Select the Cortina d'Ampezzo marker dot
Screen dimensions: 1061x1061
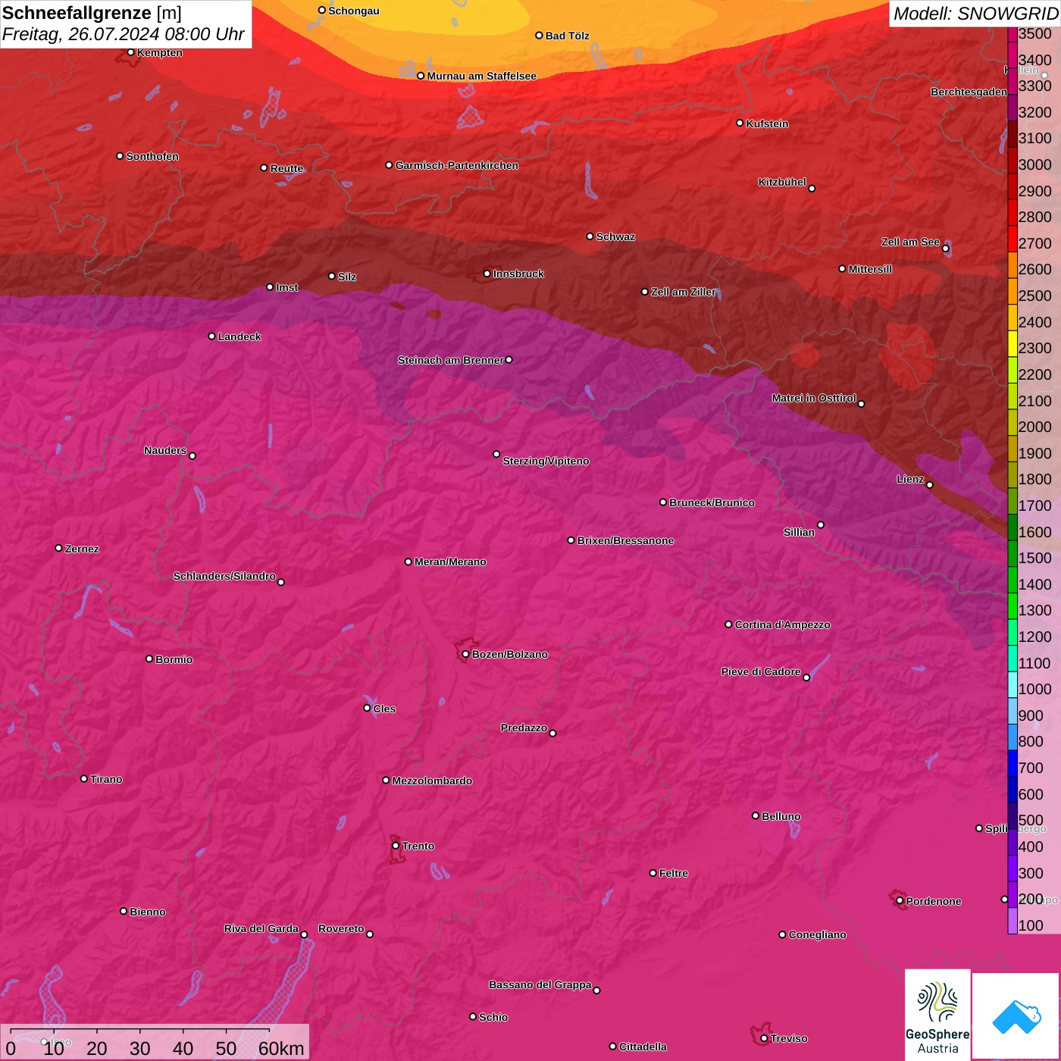coord(729,624)
